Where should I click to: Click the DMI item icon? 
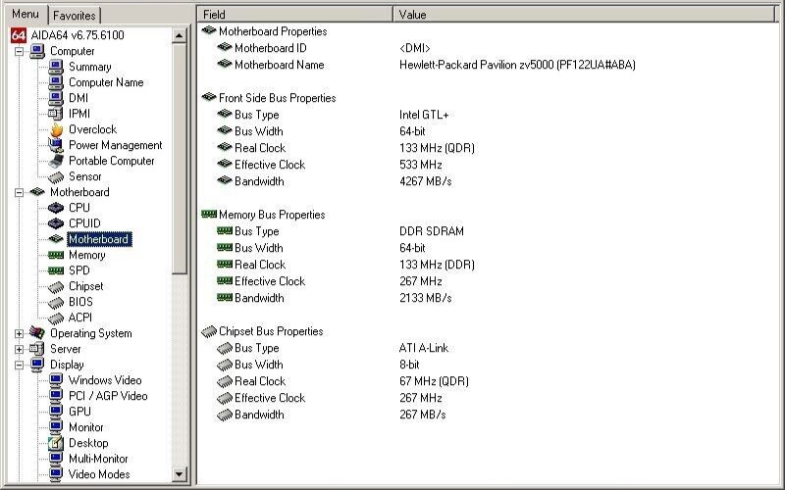(x=56, y=98)
